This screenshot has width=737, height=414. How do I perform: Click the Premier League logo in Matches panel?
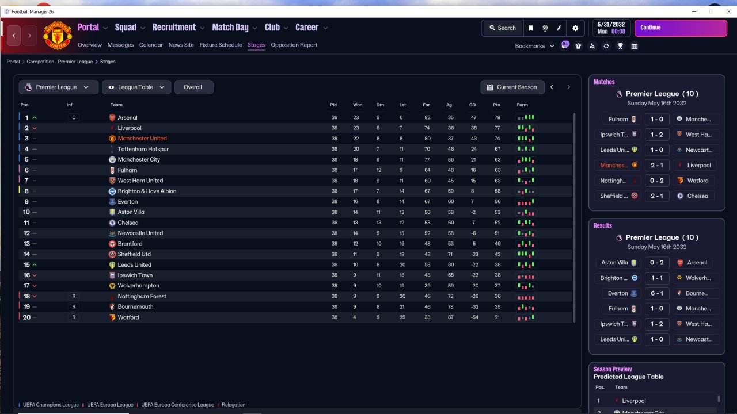click(619, 94)
